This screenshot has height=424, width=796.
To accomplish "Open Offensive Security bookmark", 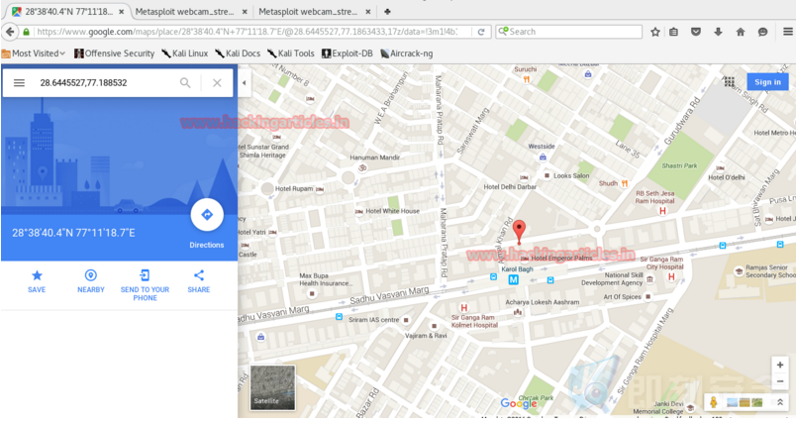I will point(114,53).
